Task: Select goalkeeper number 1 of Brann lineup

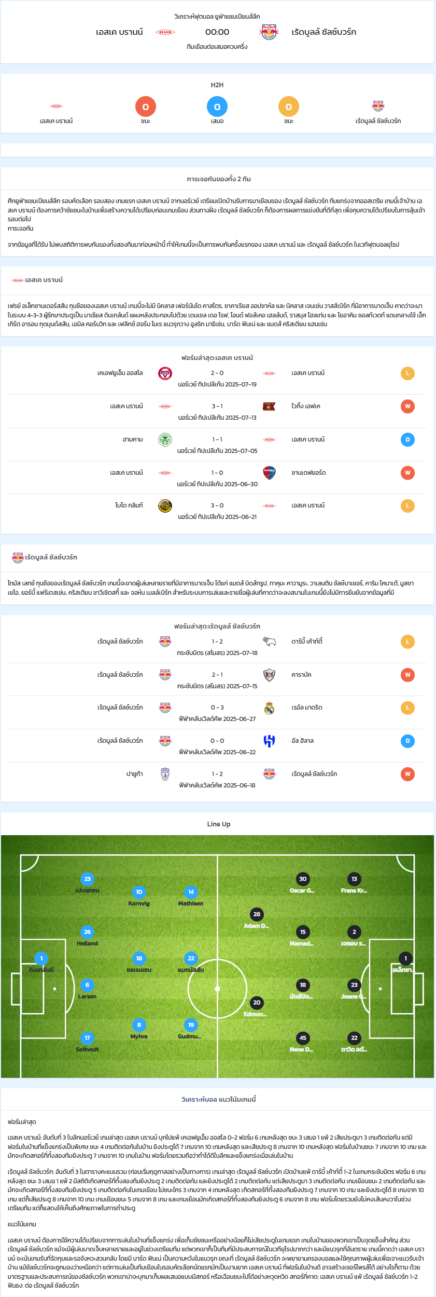Action: click(41, 958)
